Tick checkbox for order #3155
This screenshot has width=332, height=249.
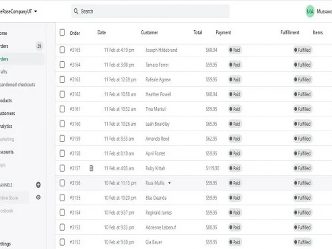click(x=62, y=198)
